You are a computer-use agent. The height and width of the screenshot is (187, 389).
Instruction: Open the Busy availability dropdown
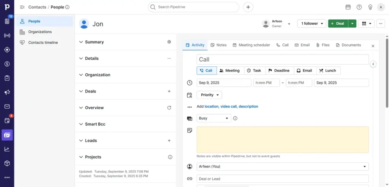(x=213, y=118)
